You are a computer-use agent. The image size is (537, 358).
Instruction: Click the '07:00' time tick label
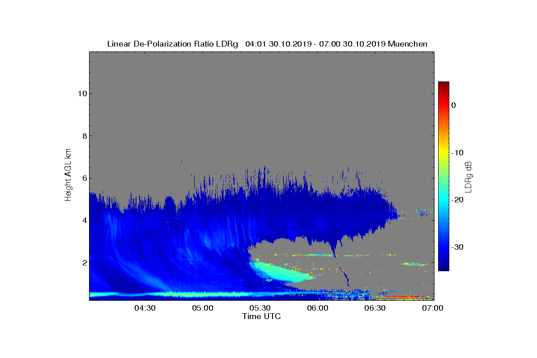[x=433, y=308]
